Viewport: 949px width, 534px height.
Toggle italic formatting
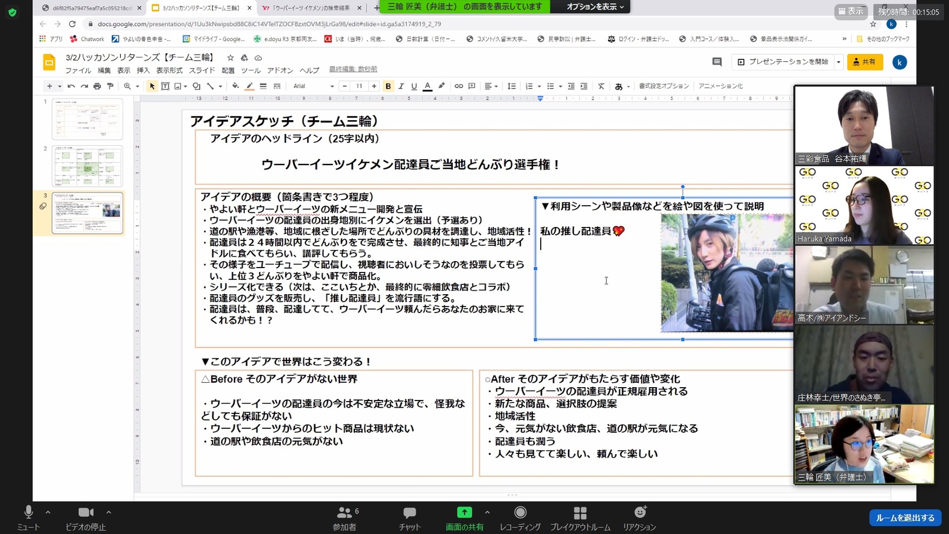[x=401, y=86]
